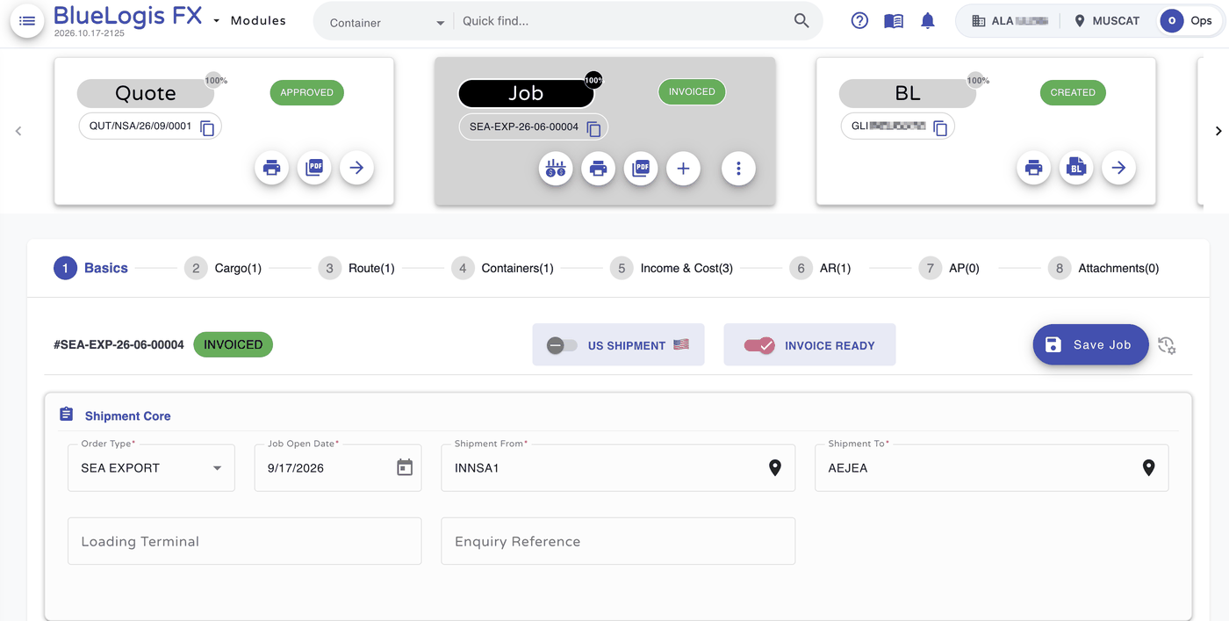Open the main hamburger menu
This screenshot has height=621, width=1229.
tap(27, 21)
